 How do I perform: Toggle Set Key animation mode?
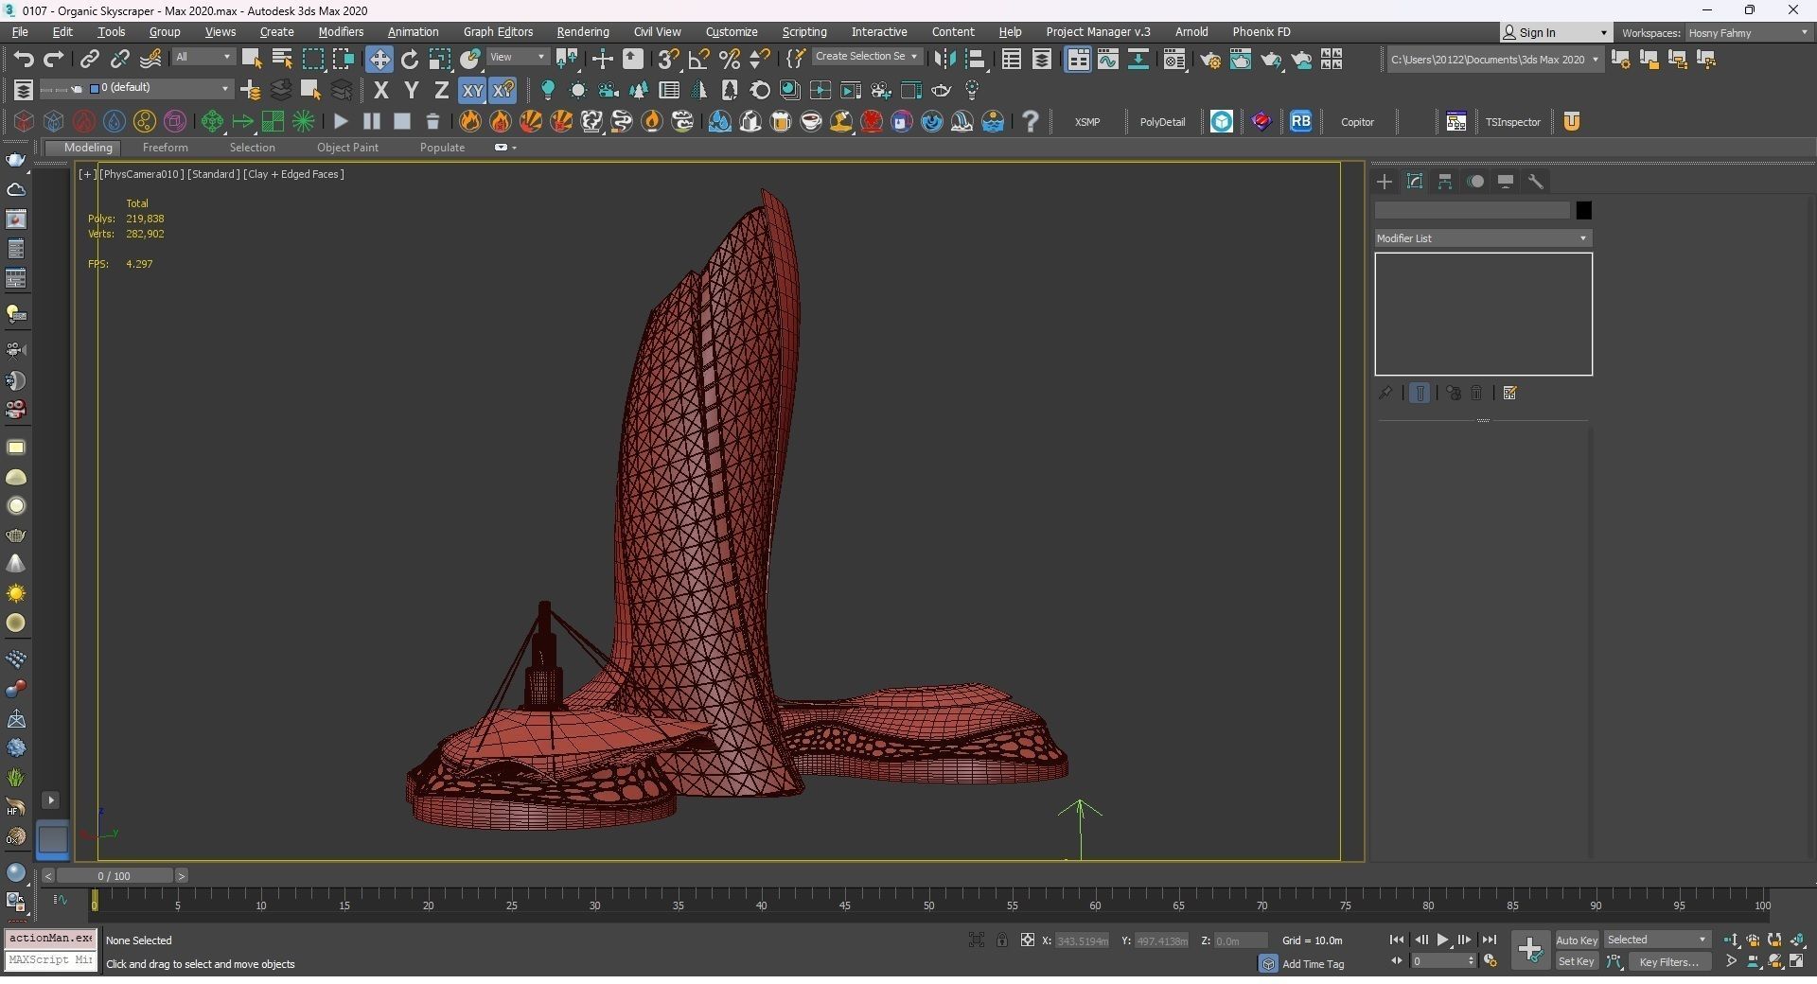tap(1577, 962)
